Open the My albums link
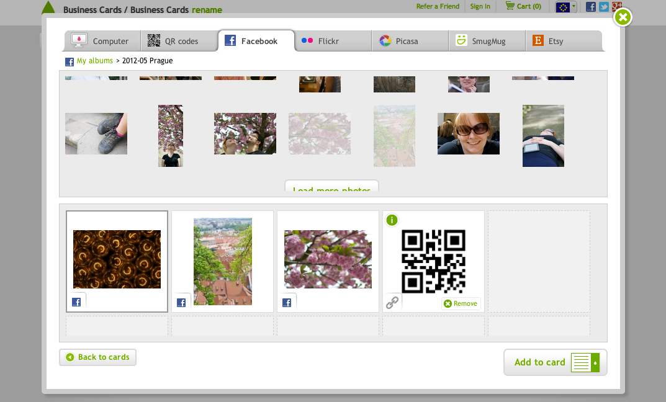 [x=95, y=61]
